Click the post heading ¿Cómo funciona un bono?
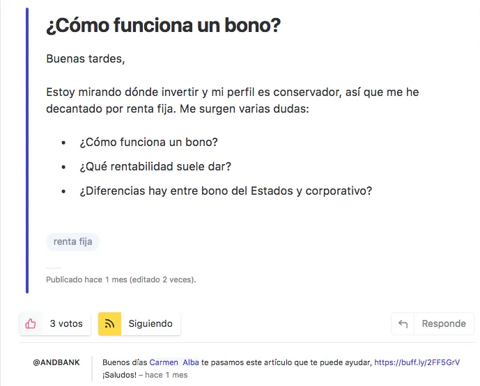 163,25
